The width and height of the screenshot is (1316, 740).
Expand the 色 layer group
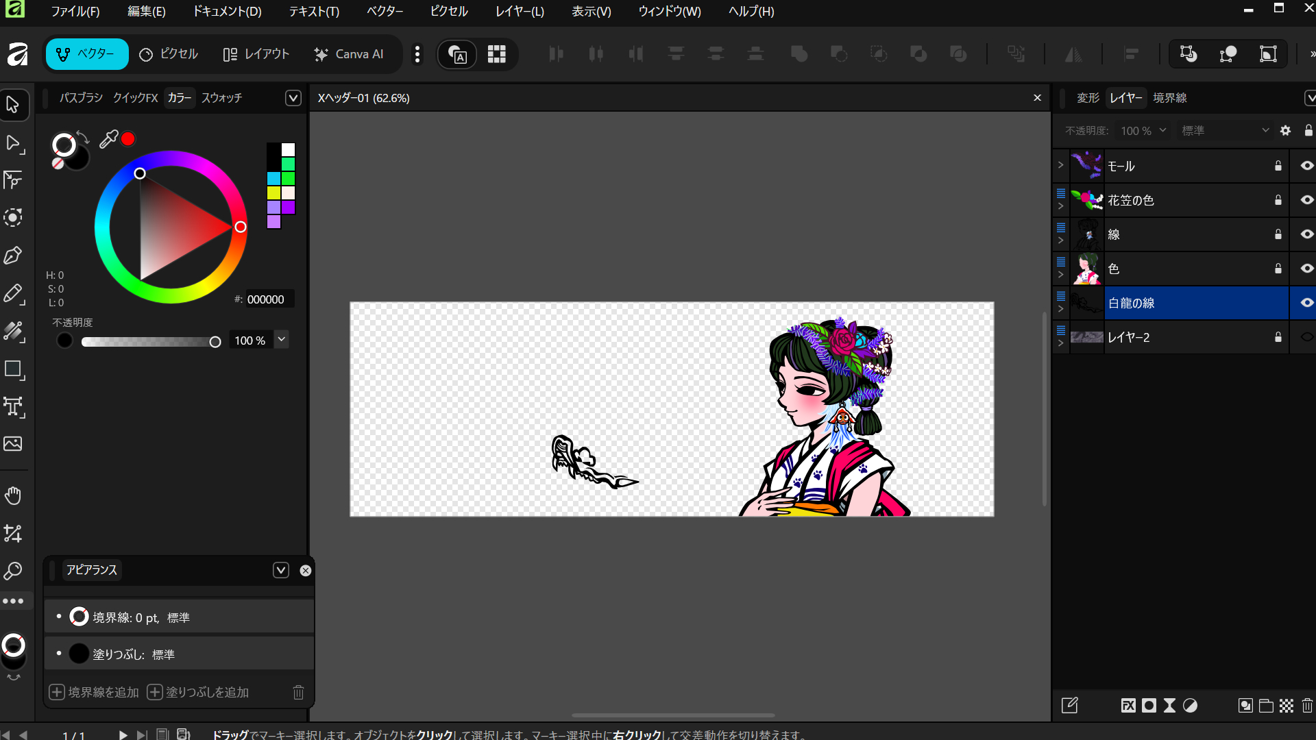(1060, 275)
